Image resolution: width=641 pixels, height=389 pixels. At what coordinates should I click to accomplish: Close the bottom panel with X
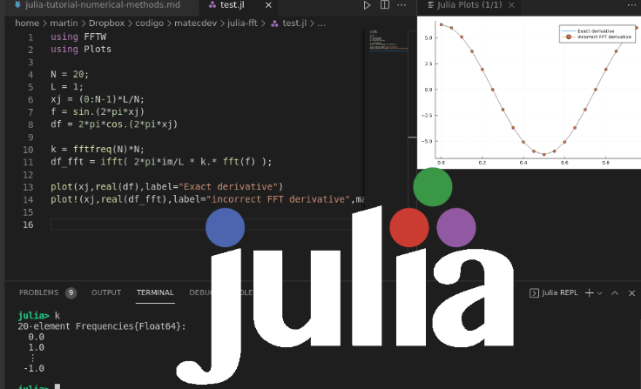pyautogui.click(x=632, y=293)
